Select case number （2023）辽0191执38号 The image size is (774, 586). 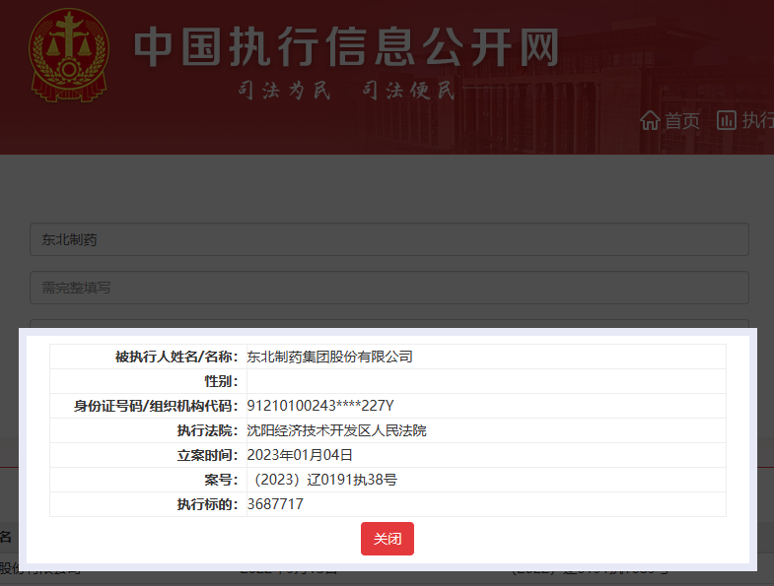324,480
